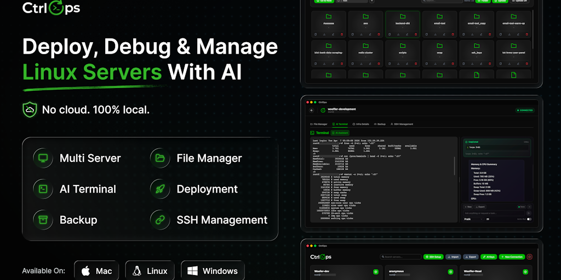Click the SSH Setup button
Viewport: 561px width, 280px height.
[x=433, y=257]
